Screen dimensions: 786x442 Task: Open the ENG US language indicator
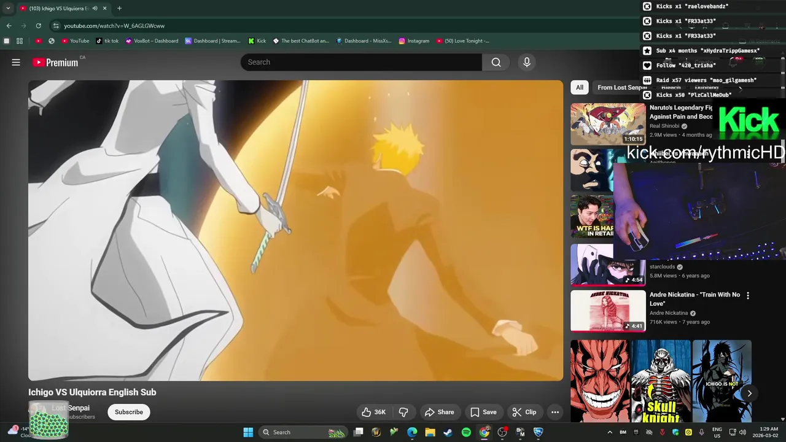click(x=717, y=432)
